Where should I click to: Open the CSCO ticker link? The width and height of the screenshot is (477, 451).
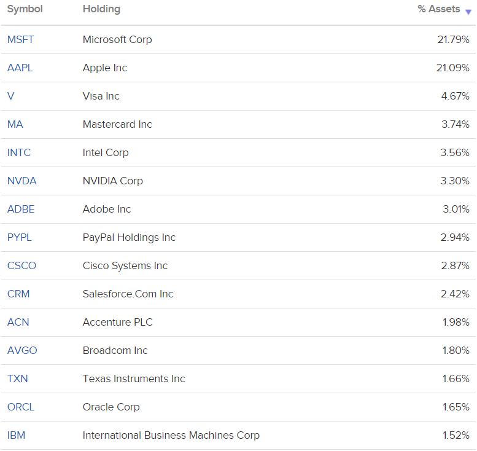coord(21,266)
